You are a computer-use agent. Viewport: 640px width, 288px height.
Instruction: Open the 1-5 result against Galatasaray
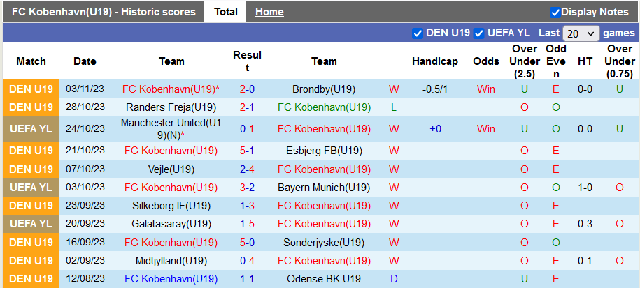(x=247, y=224)
